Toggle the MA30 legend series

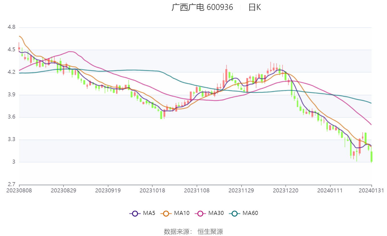pyautogui.click(x=209, y=213)
